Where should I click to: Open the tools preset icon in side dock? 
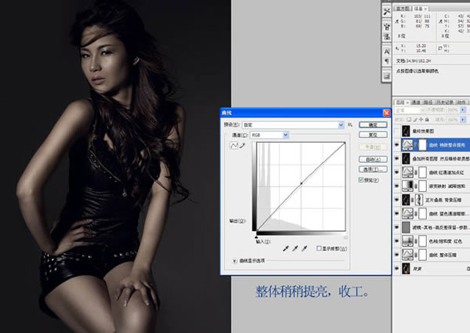pyautogui.click(x=386, y=12)
